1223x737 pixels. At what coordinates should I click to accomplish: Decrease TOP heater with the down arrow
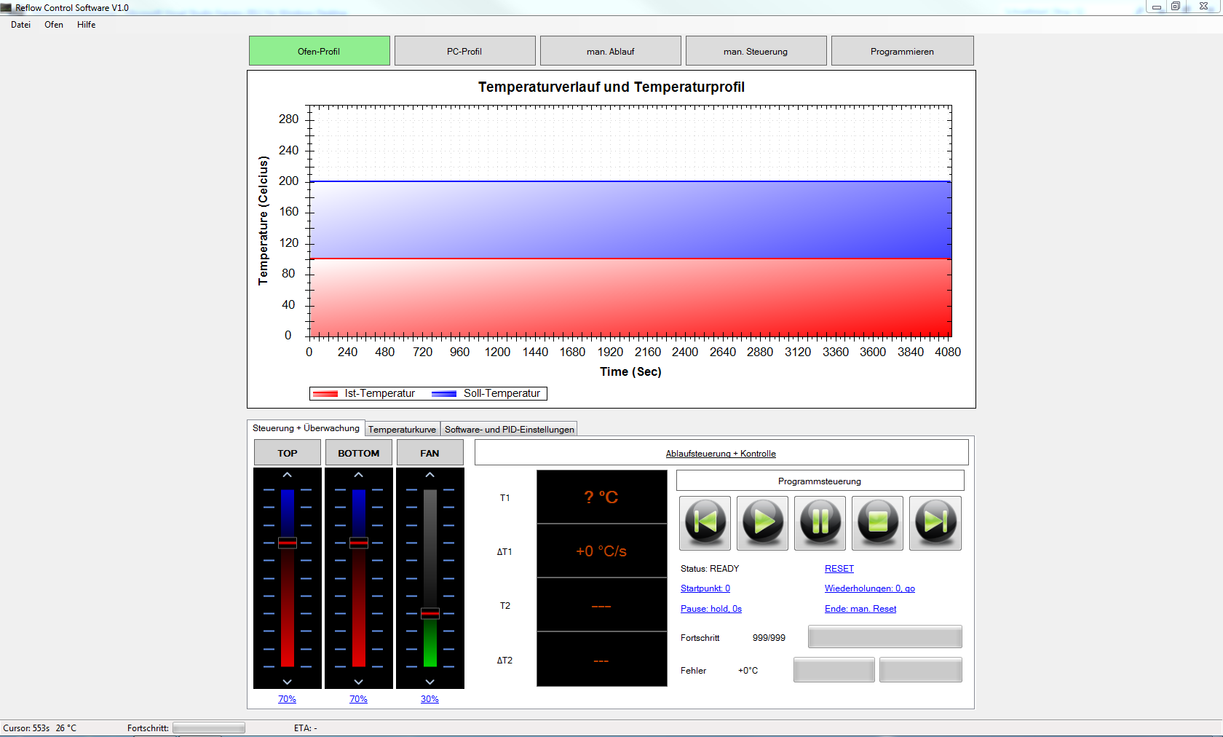[x=288, y=682]
